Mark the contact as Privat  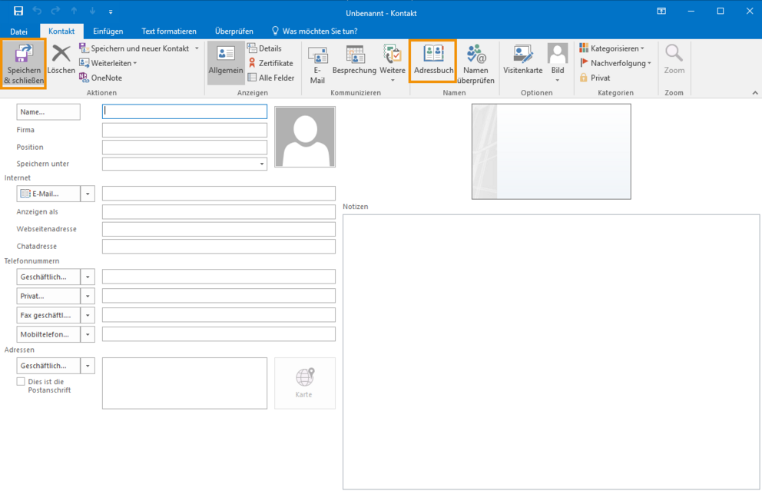pyautogui.click(x=595, y=78)
